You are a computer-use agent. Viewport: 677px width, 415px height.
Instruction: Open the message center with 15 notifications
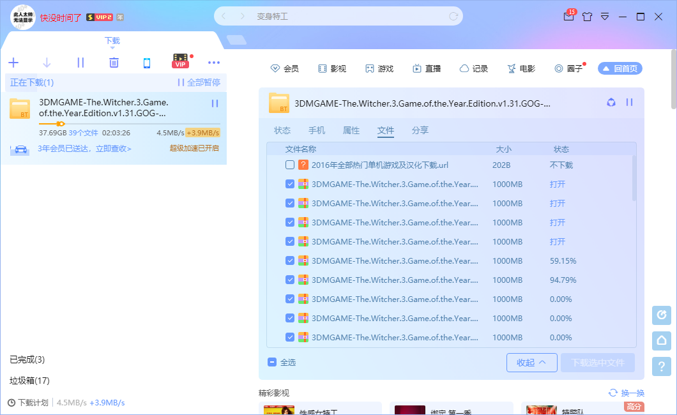(x=568, y=17)
